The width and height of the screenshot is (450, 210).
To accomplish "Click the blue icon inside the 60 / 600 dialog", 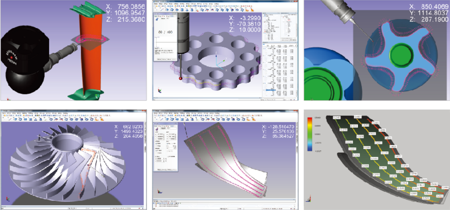I will pos(157,19).
